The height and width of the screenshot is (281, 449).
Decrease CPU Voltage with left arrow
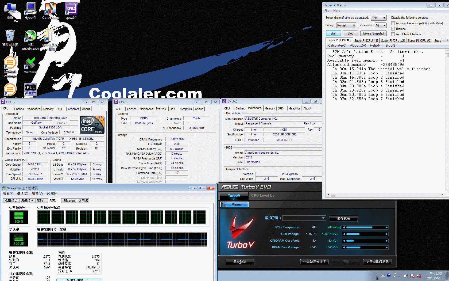(x=344, y=234)
